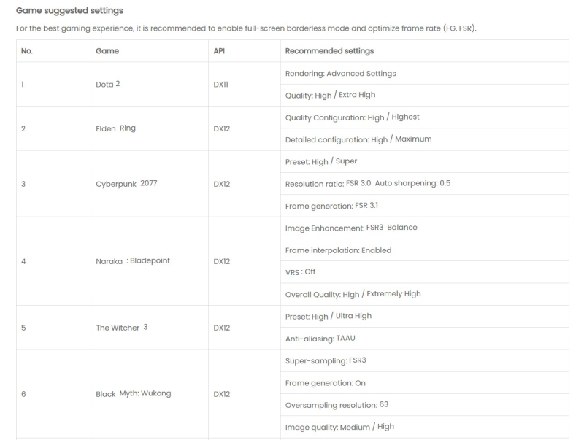
Task: Click the 'Elden Ring' game name
Action: click(116, 128)
